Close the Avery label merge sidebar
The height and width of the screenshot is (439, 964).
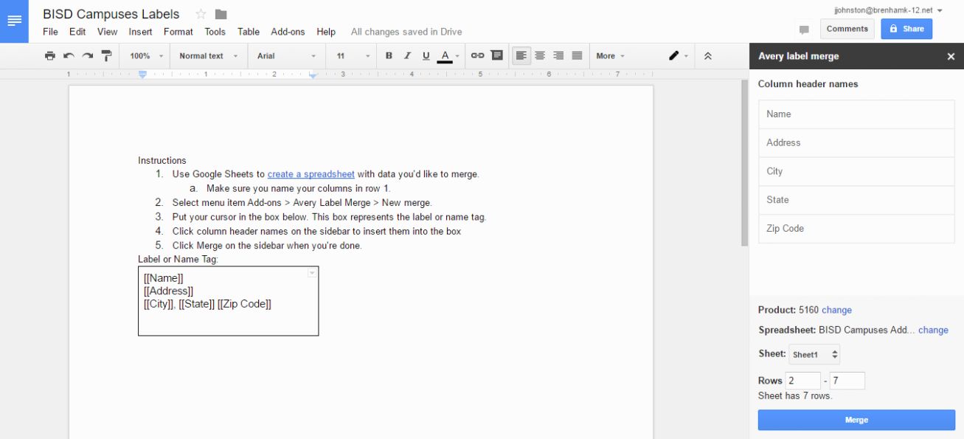point(951,56)
